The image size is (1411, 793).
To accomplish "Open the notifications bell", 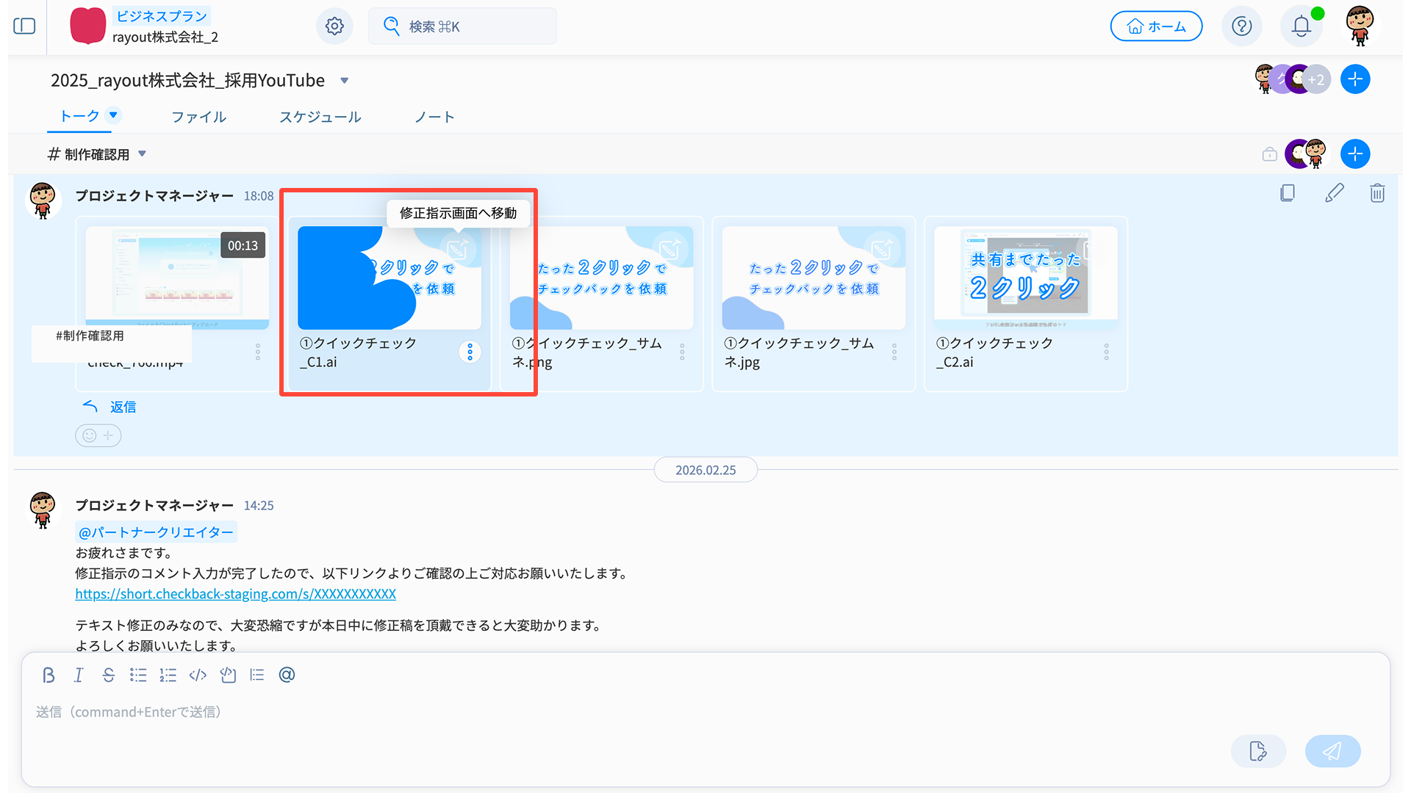I will click(1301, 26).
